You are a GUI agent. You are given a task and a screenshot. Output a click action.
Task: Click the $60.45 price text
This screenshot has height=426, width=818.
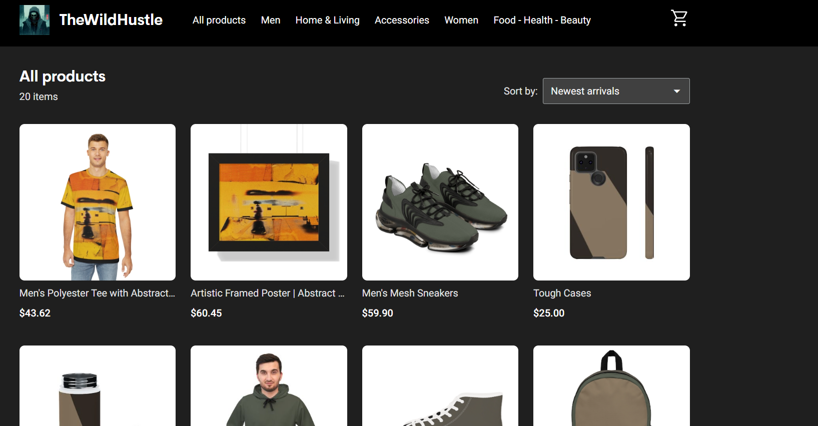pyautogui.click(x=206, y=313)
